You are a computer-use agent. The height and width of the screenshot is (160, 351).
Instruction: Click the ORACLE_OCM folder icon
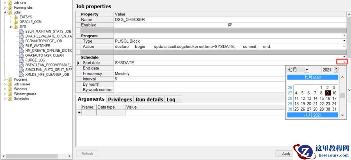[x=15, y=22]
